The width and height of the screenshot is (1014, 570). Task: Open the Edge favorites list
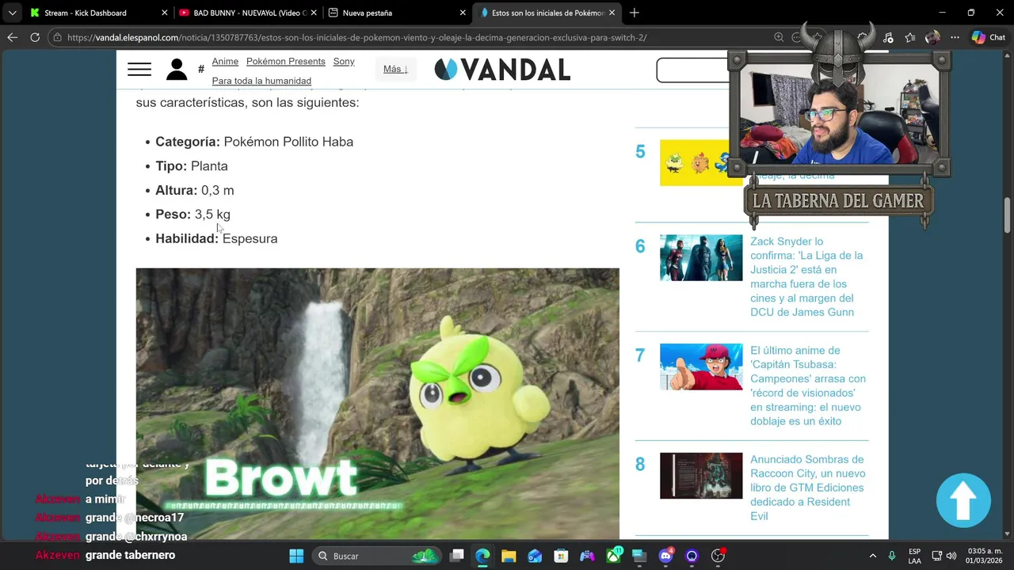[910, 37]
